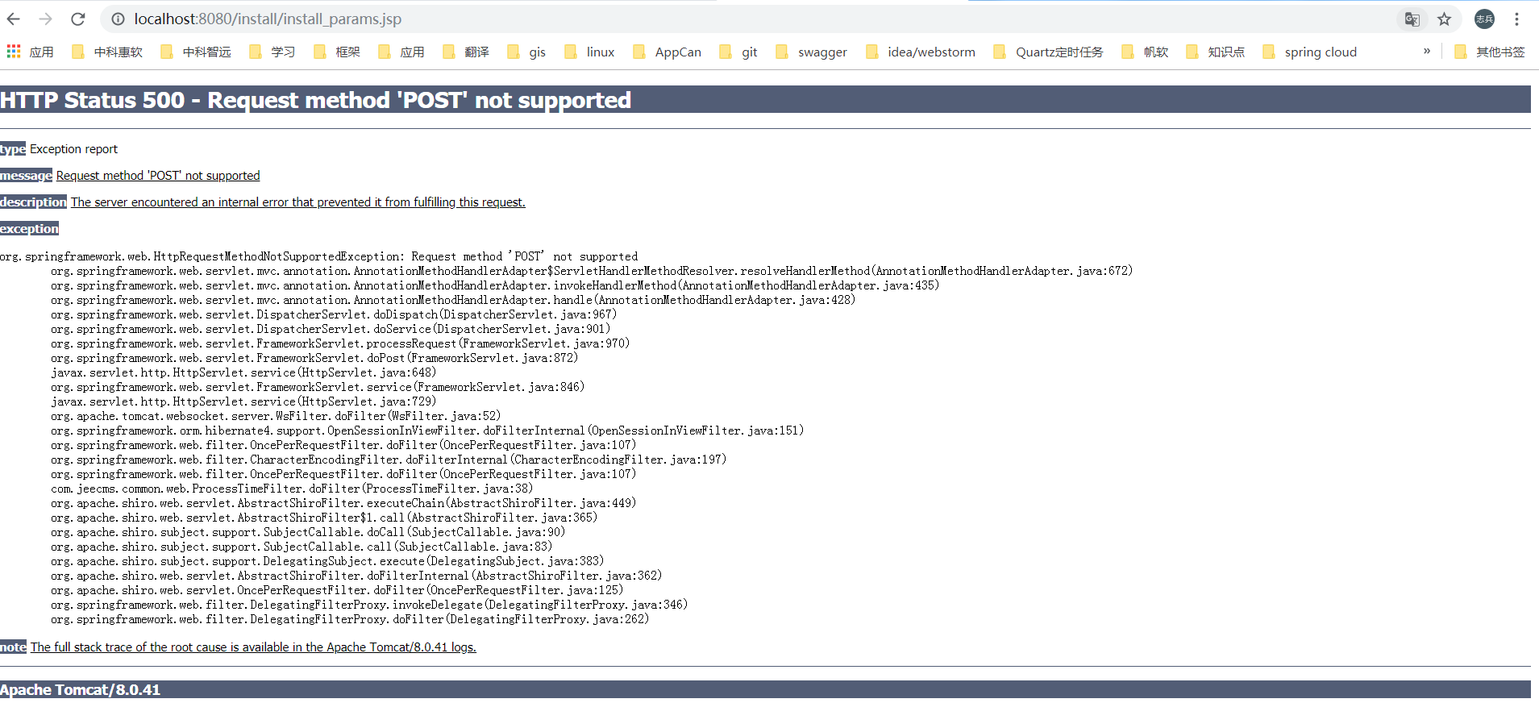
Task: Open the 框架 bookmark folder
Action: [x=337, y=52]
